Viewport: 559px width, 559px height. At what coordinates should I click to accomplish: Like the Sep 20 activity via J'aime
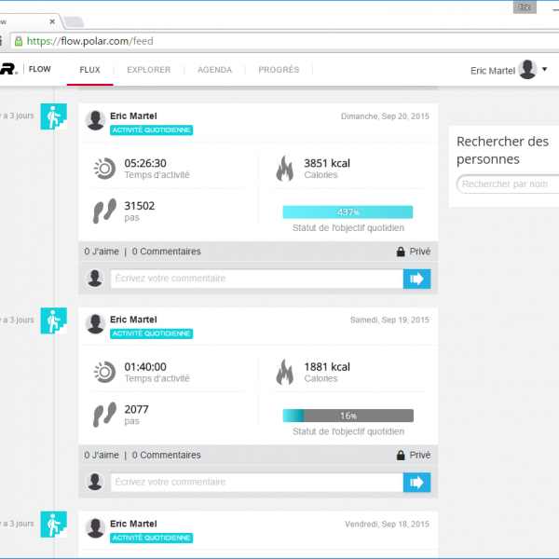click(102, 252)
